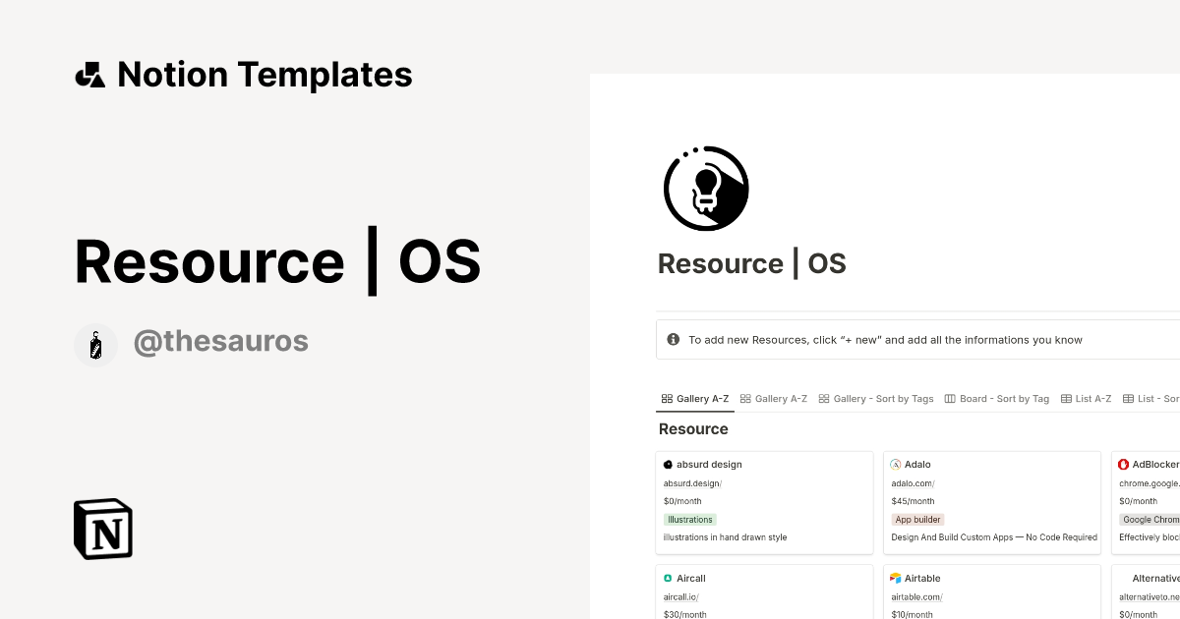Viewport: 1180px width, 619px height.
Task: Click the Notion Templates logo icon
Action: pyautogui.click(x=89, y=74)
